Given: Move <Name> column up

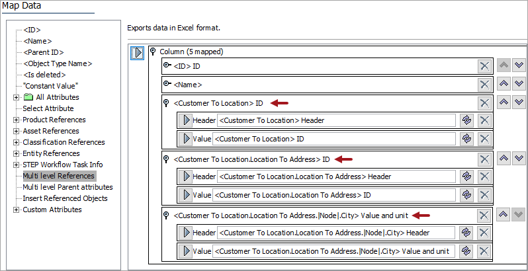Looking at the screenshot, I should (504, 84).
